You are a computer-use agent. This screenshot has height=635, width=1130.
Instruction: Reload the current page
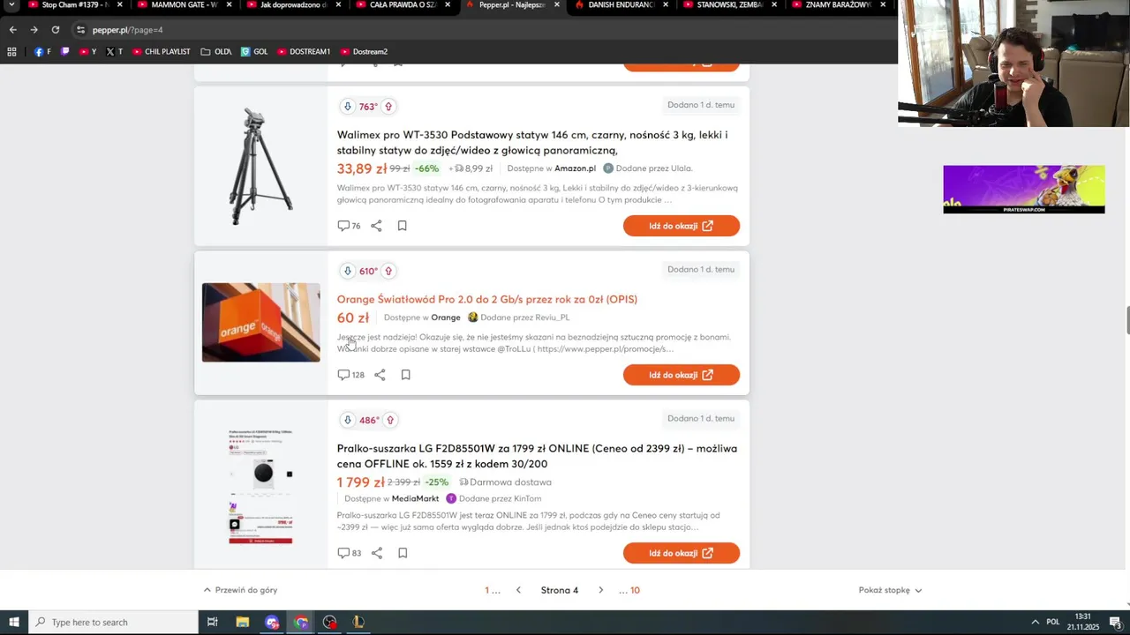55,30
